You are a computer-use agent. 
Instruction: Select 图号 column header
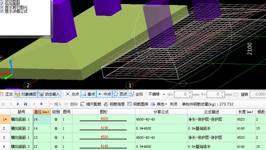[67, 112]
